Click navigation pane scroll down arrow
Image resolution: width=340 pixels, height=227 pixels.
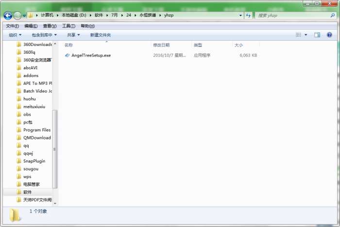tap(55, 203)
